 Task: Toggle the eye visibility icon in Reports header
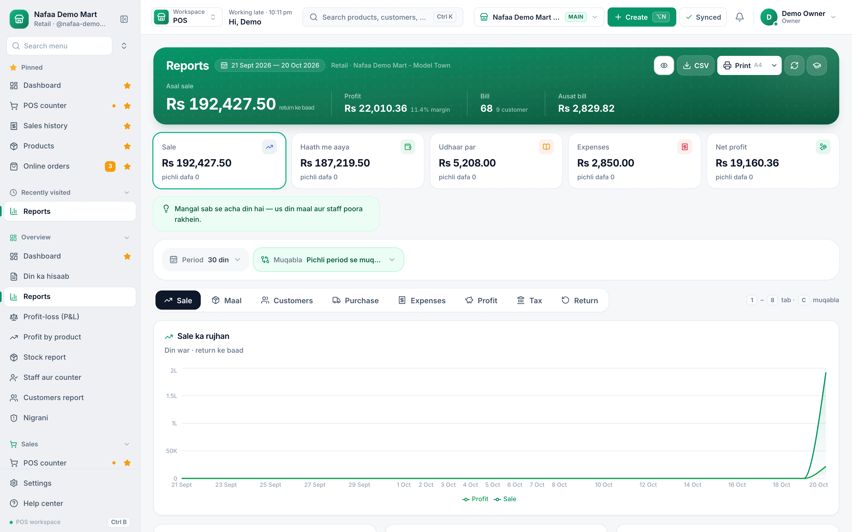(664, 65)
